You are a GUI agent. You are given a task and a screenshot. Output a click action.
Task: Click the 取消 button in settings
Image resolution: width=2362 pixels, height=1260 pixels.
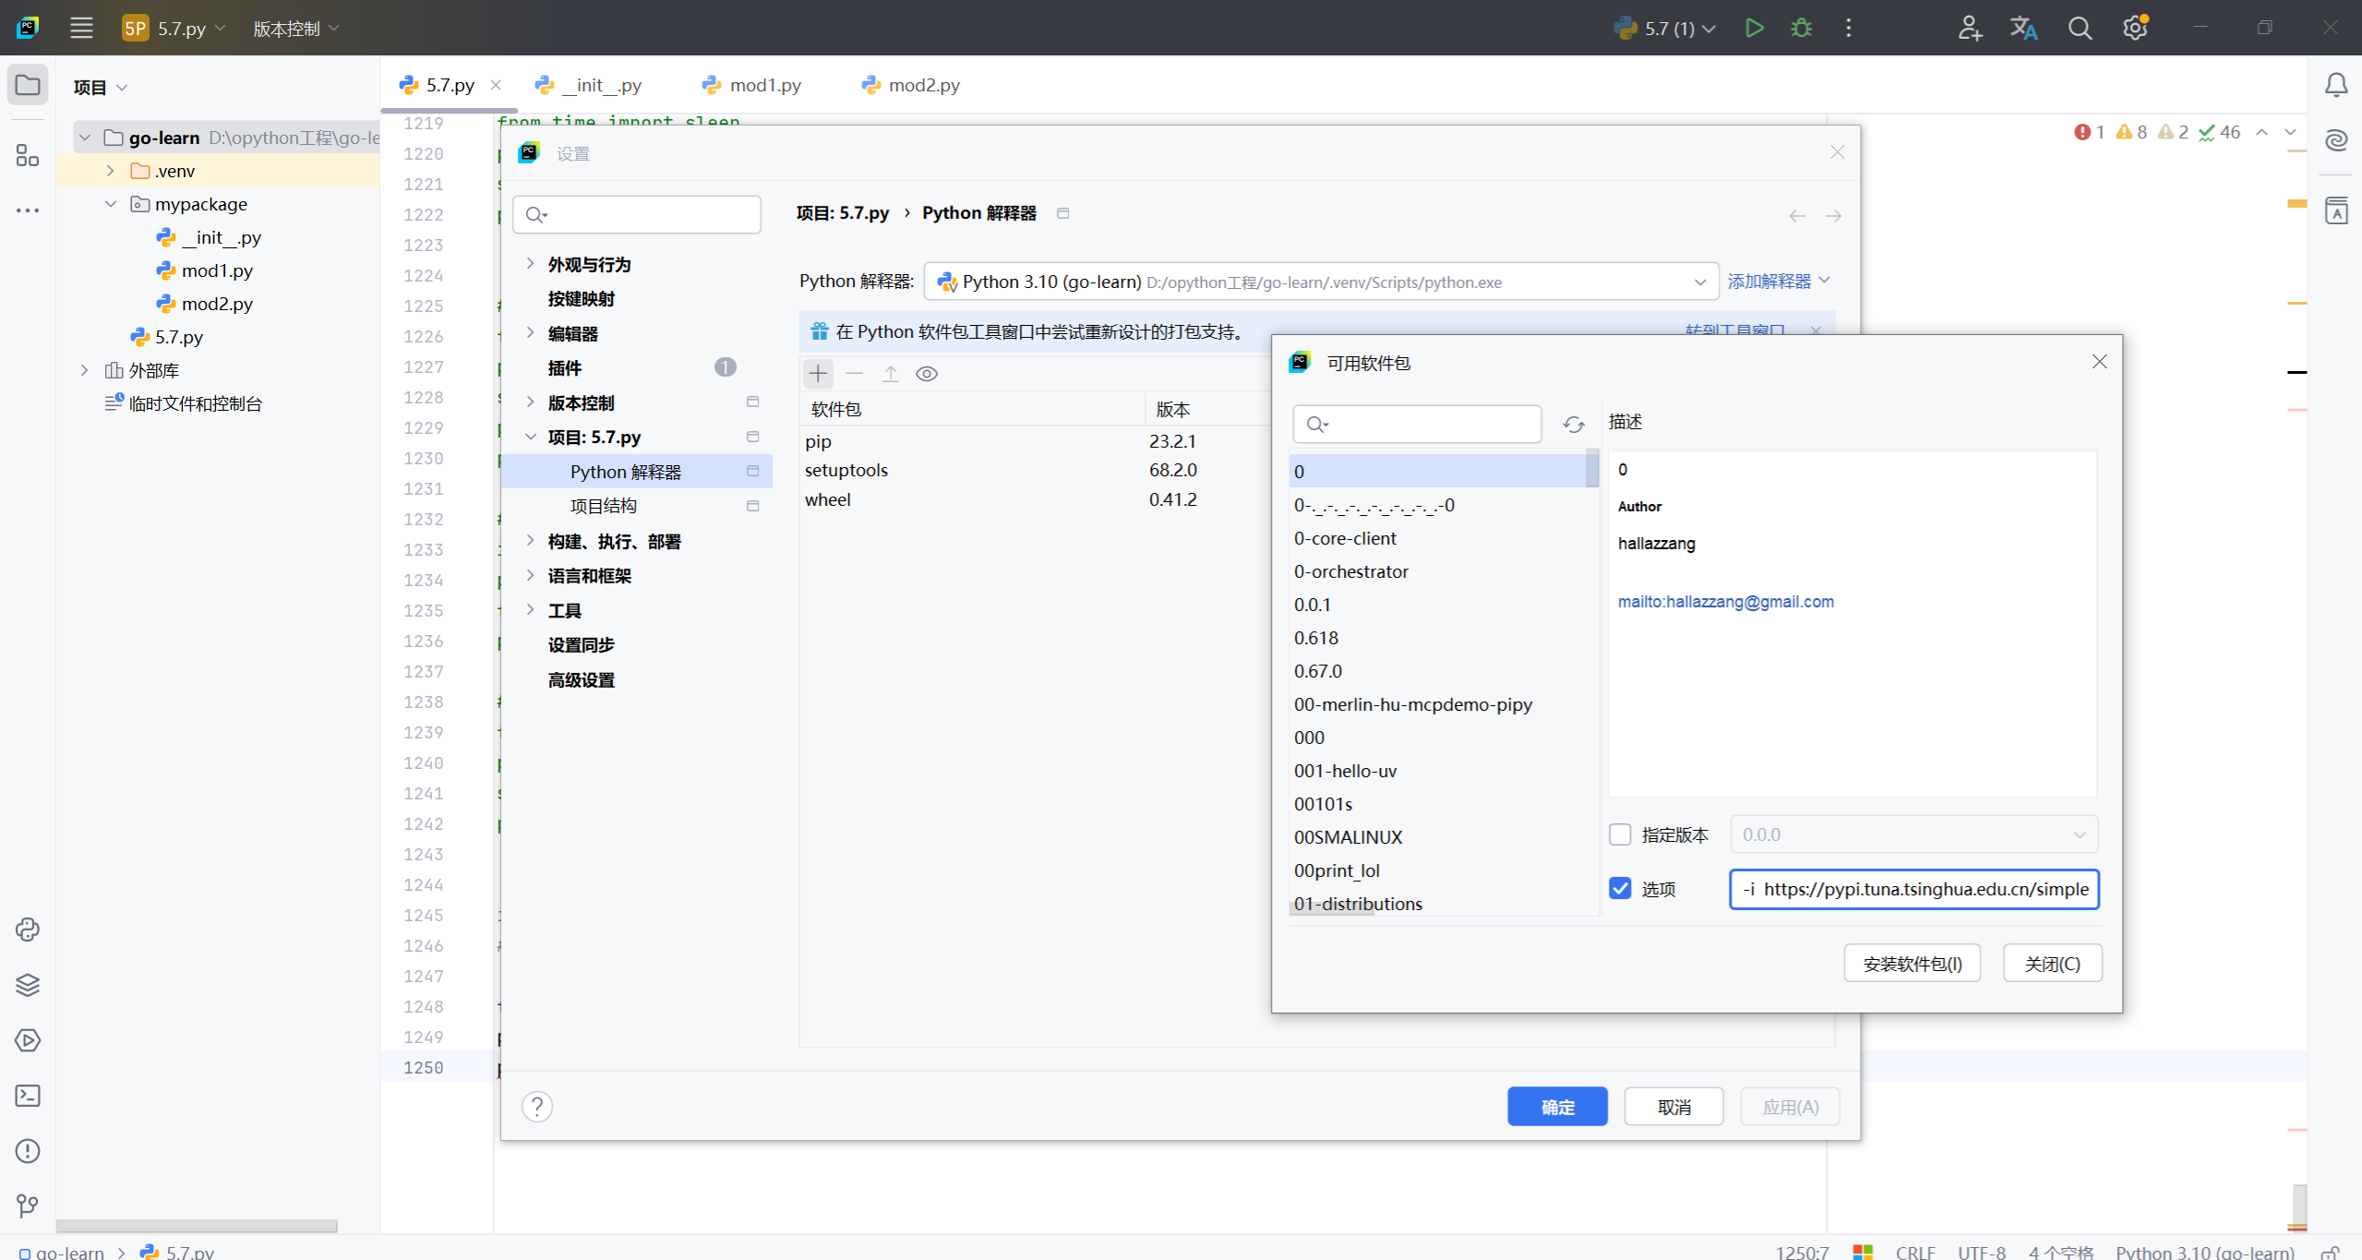point(1674,1107)
